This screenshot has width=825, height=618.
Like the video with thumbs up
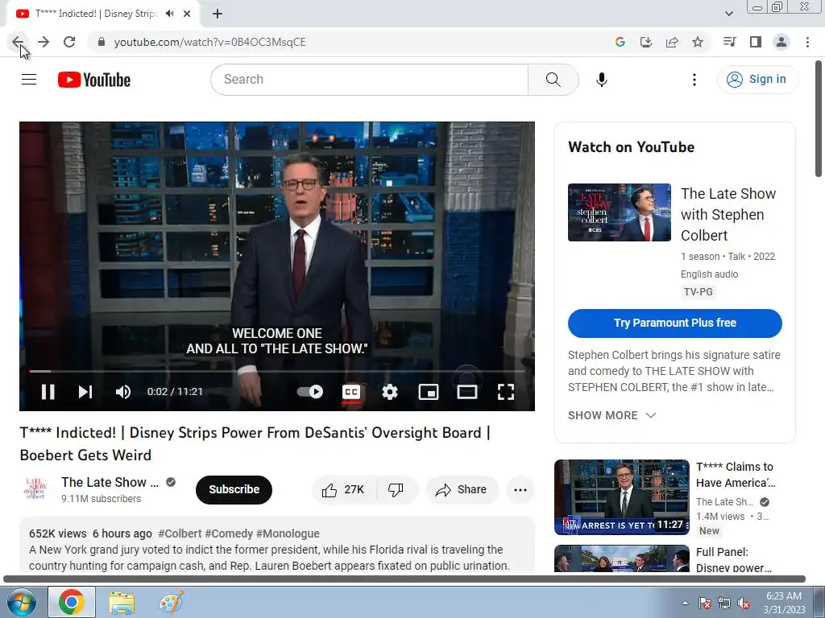343,489
